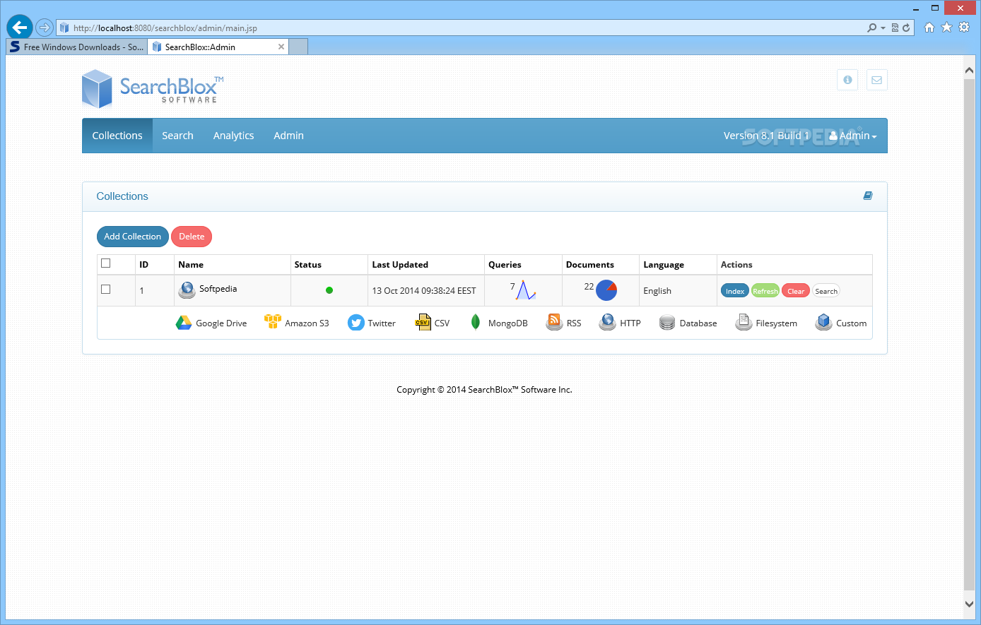Image resolution: width=981 pixels, height=625 pixels.
Task: Click the envelope mail icon button
Action: click(x=876, y=80)
